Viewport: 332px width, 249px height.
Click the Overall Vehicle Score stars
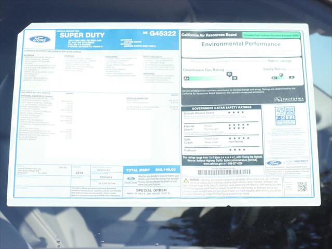(237, 113)
